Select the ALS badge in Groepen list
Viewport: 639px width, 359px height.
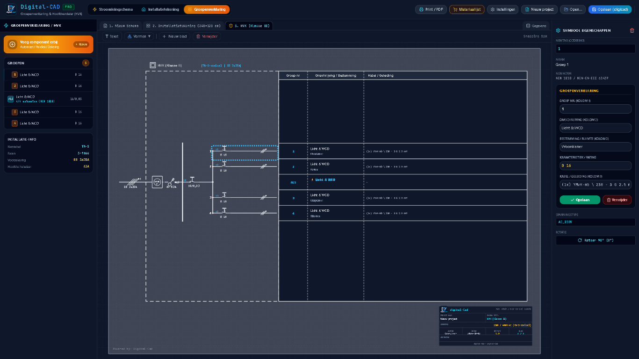10,99
